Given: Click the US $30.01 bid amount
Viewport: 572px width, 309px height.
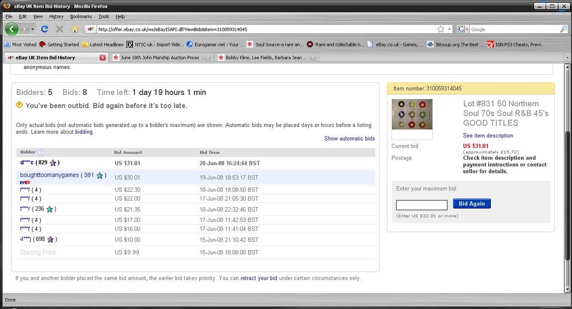Looking at the screenshot, I should pyautogui.click(x=128, y=177).
